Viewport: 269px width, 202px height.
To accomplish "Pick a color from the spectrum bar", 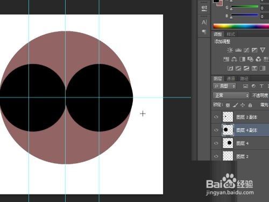I will 241,26.
